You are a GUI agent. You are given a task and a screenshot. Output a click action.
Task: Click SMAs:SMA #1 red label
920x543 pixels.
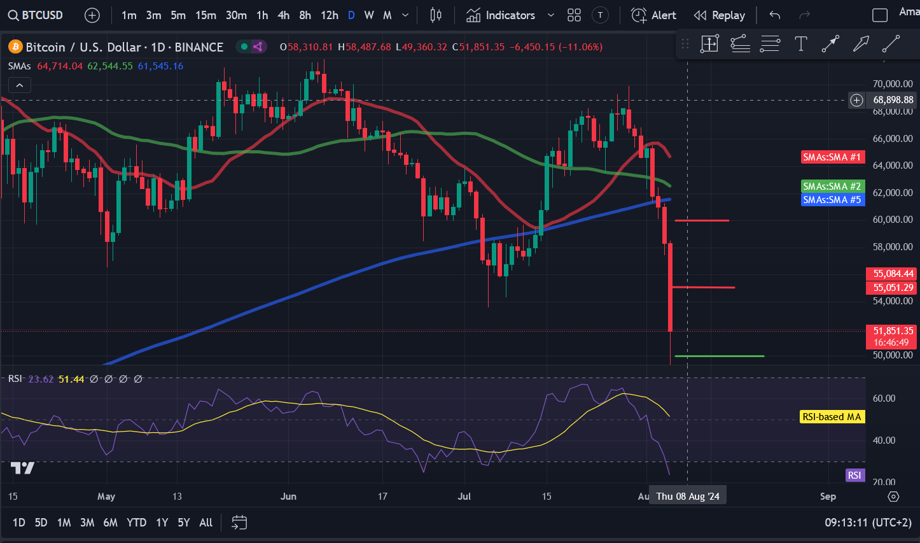pos(832,157)
